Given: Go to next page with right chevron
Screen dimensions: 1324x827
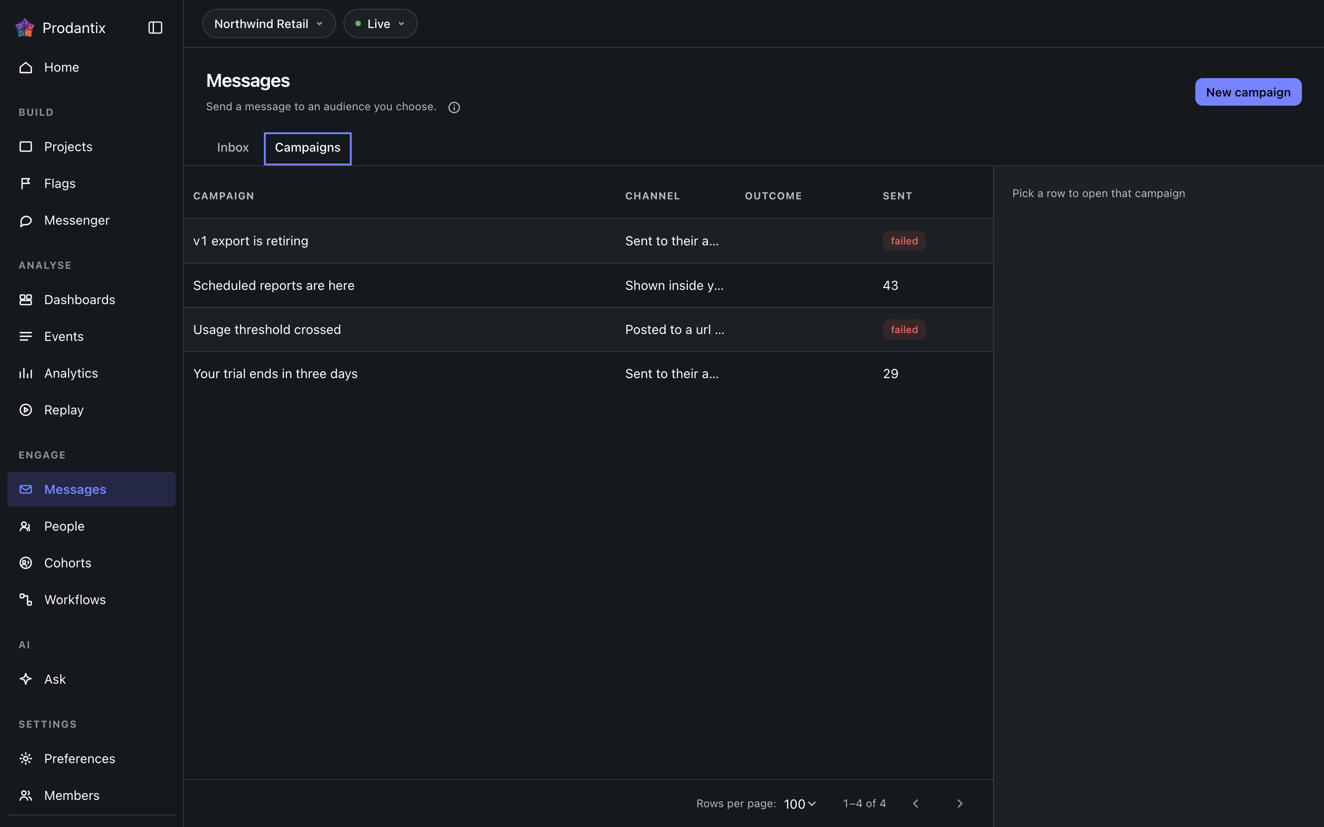Looking at the screenshot, I should 959,804.
